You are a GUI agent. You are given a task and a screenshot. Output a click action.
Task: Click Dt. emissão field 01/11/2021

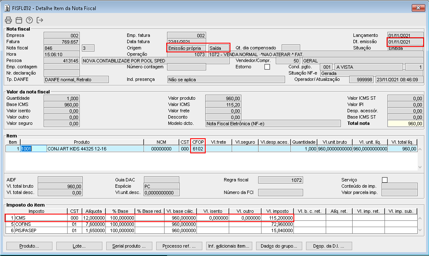coord(405,42)
